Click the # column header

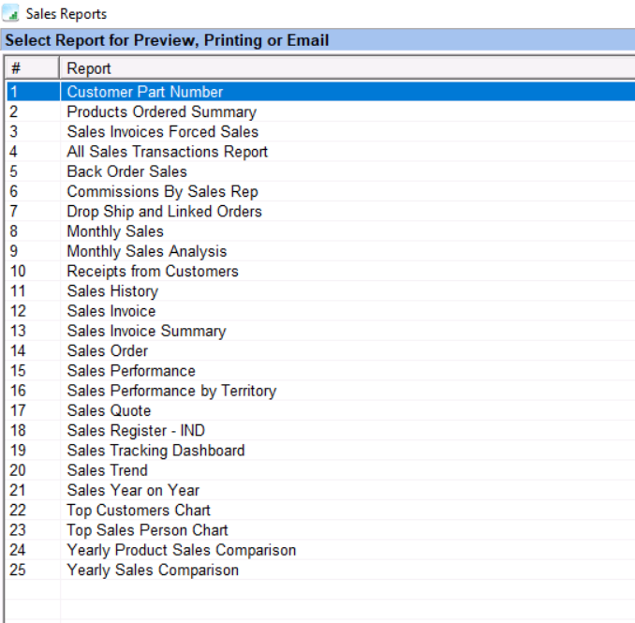click(16, 68)
